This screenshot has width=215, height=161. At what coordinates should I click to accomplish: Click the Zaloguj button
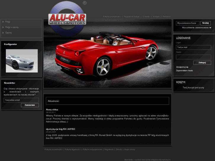[x=202, y=63]
